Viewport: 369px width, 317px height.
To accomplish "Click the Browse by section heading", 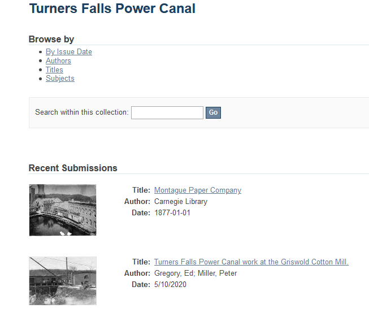I will click(x=51, y=39).
